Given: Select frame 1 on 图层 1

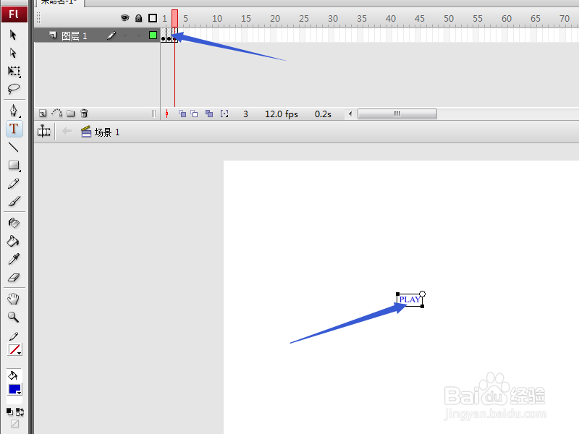Looking at the screenshot, I should [164, 36].
